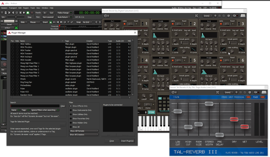The image size is (270, 157).
Task: Add new preset in Dexed window toolbar
Action: coord(215,16)
